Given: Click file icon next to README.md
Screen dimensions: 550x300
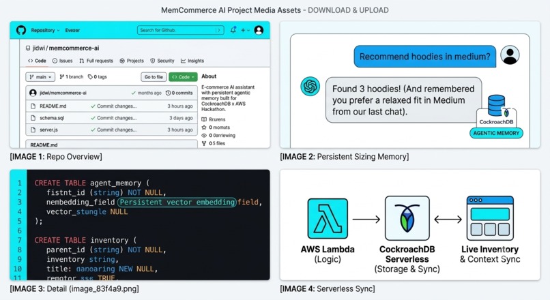Looking at the screenshot, I should pyautogui.click(x=33, y=106).
